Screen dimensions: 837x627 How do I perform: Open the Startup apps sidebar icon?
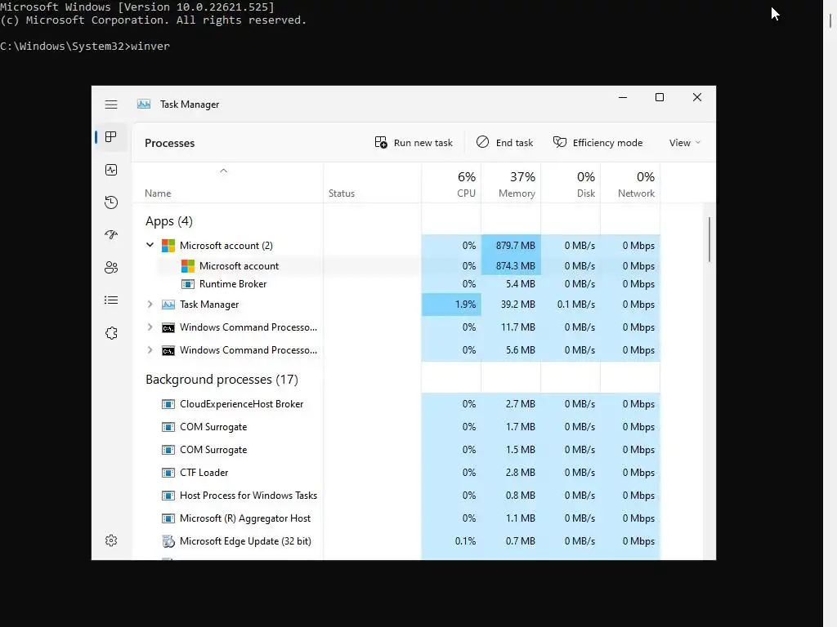coord(111,234)
